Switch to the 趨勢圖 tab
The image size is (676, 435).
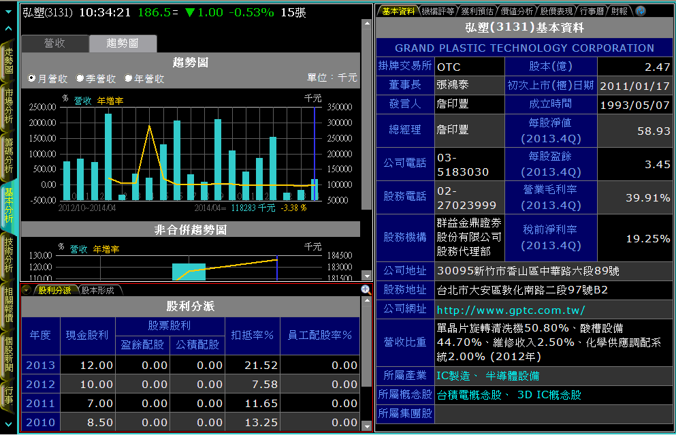123,43
